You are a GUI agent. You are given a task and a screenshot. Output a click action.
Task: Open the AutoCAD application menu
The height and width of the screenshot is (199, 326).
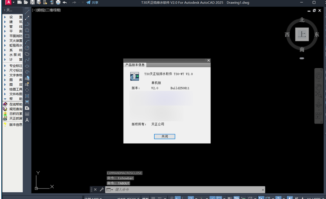click(8, 2)
